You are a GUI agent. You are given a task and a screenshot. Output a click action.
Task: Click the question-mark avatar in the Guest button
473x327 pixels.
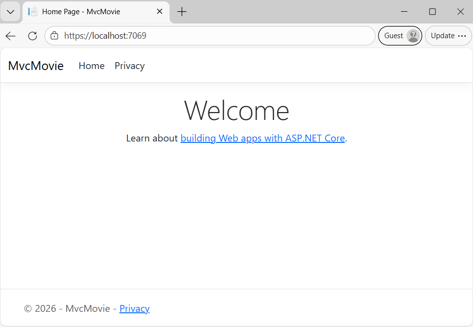(x=412, y=35)
